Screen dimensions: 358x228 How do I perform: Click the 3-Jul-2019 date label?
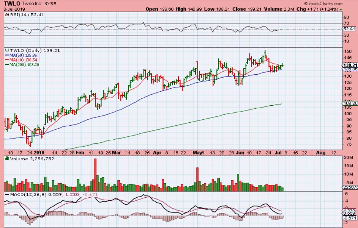pyautogui.click(x=14, y=9)
